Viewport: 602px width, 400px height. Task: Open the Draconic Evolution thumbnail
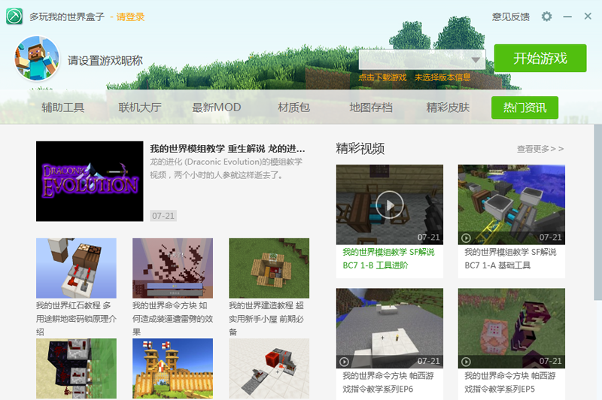click(x=90, y=181)
